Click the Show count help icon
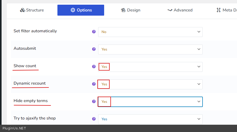 (94, 67)
